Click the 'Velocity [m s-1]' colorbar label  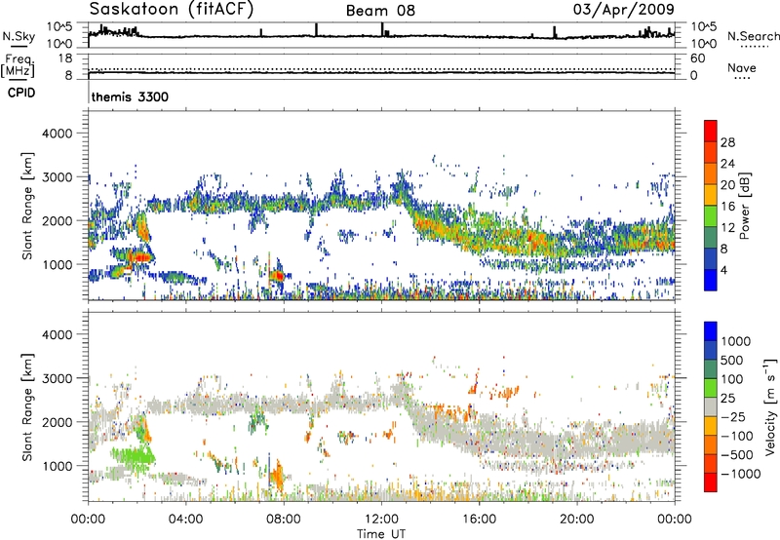point(770,406)
